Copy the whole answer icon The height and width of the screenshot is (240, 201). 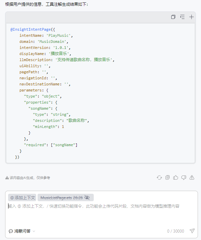[167, 178]
